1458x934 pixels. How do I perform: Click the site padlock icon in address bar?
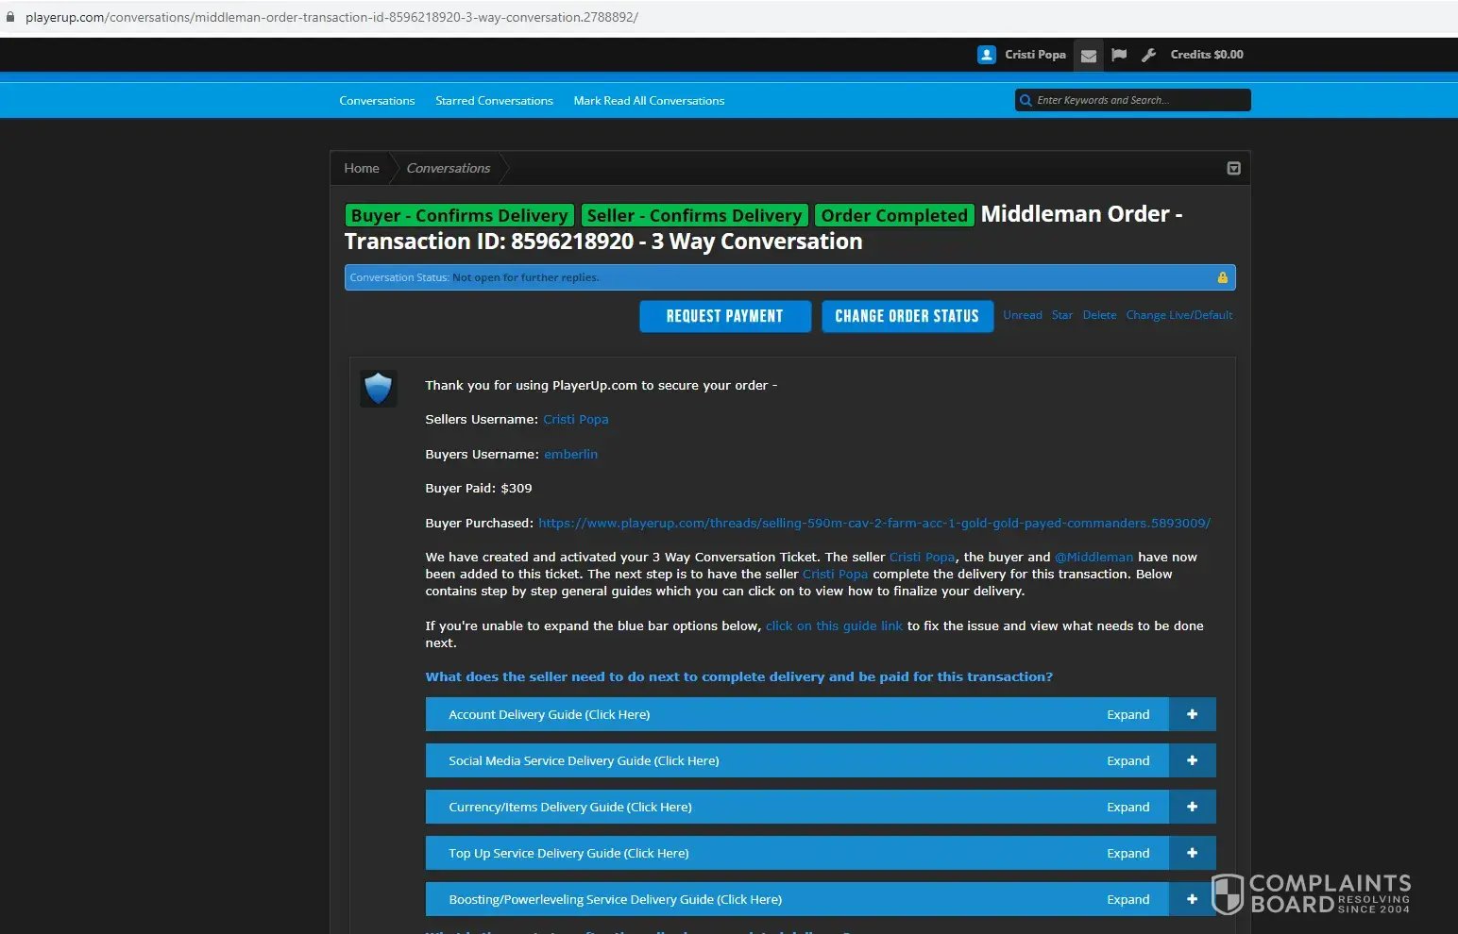(10, 17)
